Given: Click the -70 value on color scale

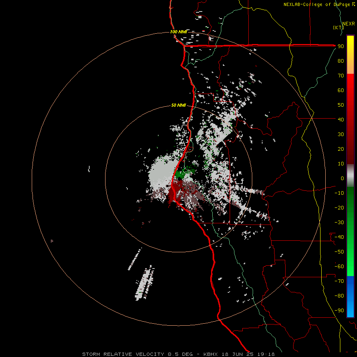Looking at the screenshot, I should click(339, 281).
